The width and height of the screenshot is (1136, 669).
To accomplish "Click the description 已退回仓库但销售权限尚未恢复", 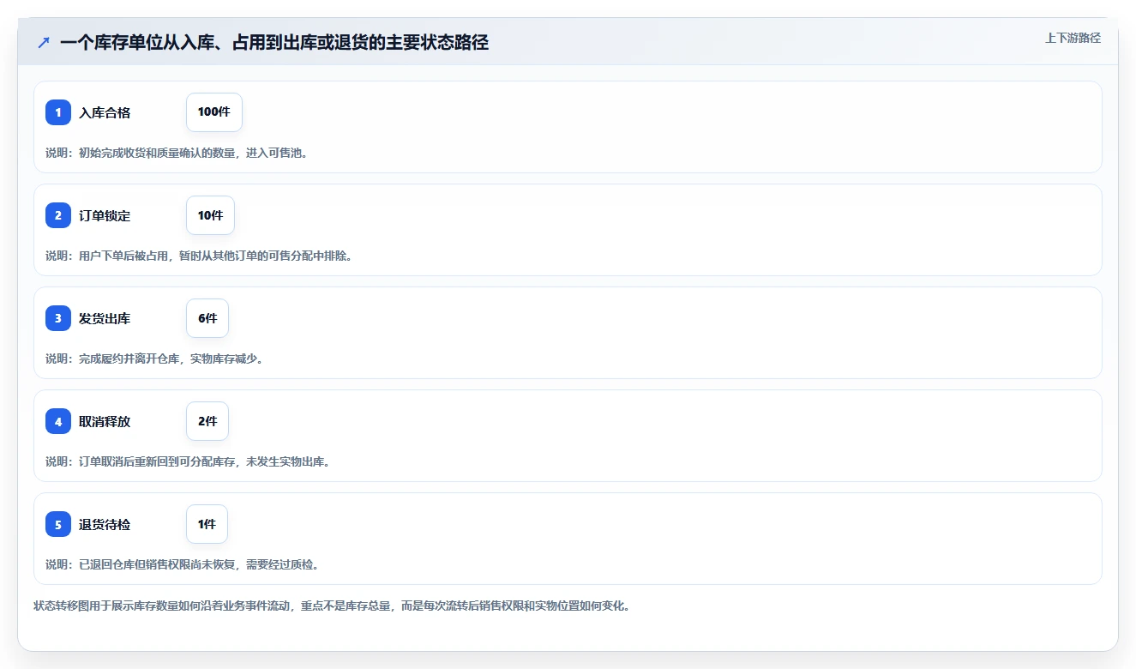I will [x=158, y=564].
